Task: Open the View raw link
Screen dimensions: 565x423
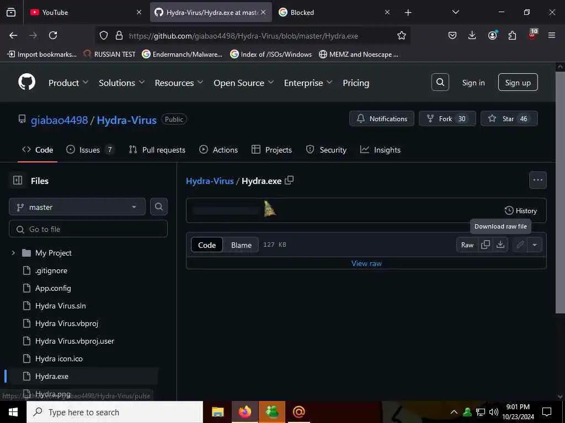Action: (366, 263)
